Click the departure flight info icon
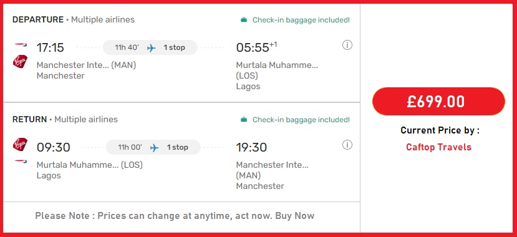This screenshot has width=517, height=237. pos(347,45)
